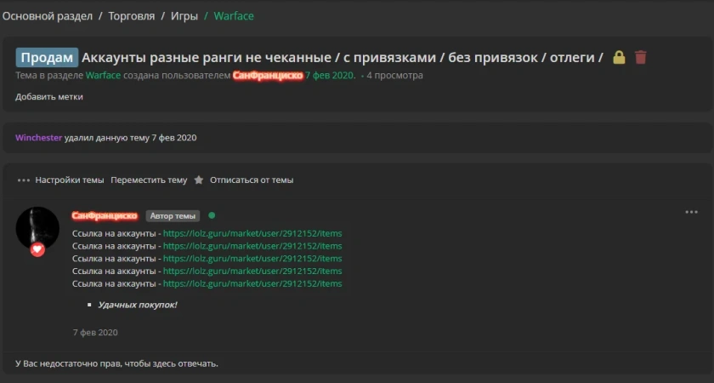Click the 7 фев 2020 date in the thread header
Screen dimensions: 714x383
coord(330,75)
